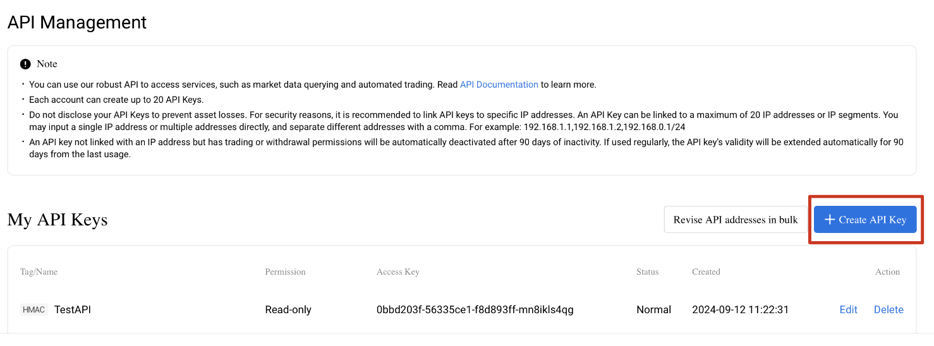Click the Tag/Name column header
This screenshot has height=346, width=934.
tap(39, 271)
